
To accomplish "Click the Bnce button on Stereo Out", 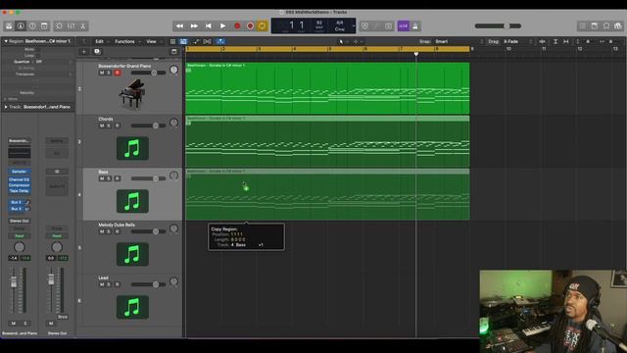I will coord(63,317).
